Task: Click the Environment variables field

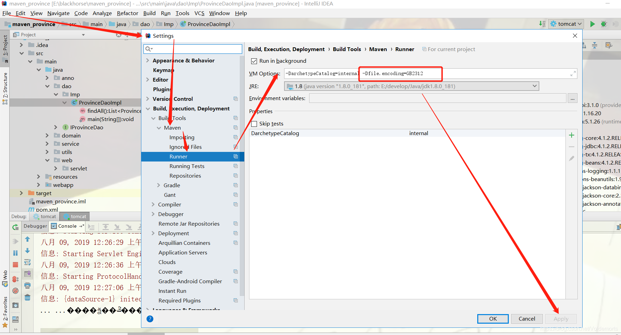Action: pyautogui.click(x=437, y=98)
